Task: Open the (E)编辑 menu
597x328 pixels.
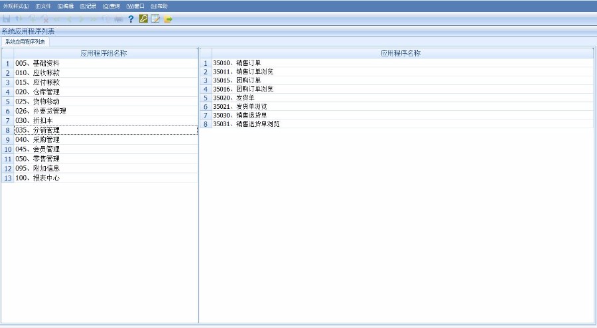Action: click(x=66, y=6)
